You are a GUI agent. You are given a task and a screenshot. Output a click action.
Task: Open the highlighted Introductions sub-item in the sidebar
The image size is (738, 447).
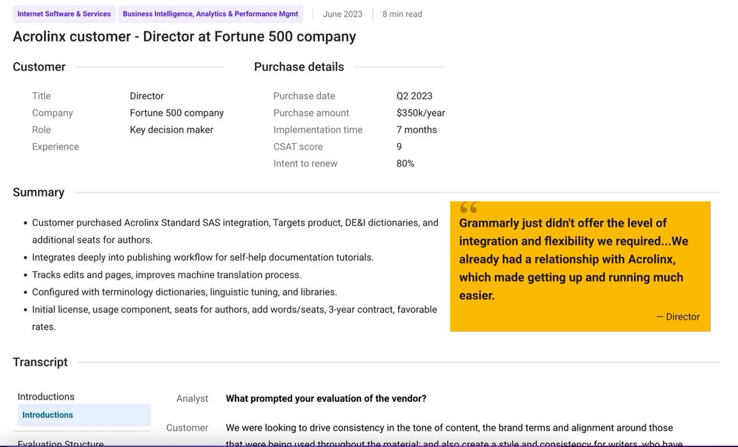(x=48, y=415)
